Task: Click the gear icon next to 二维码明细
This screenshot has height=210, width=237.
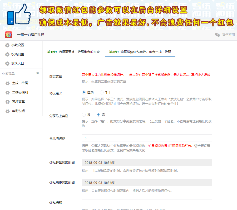Action: click(8, 93)
